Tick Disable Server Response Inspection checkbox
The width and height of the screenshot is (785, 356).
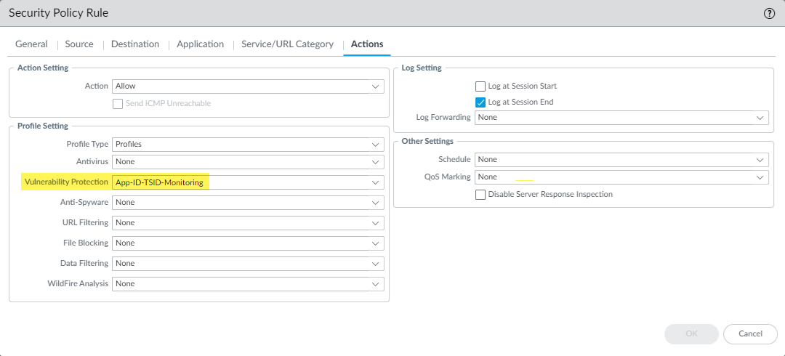pyautogui.click(x=480, y=195)
